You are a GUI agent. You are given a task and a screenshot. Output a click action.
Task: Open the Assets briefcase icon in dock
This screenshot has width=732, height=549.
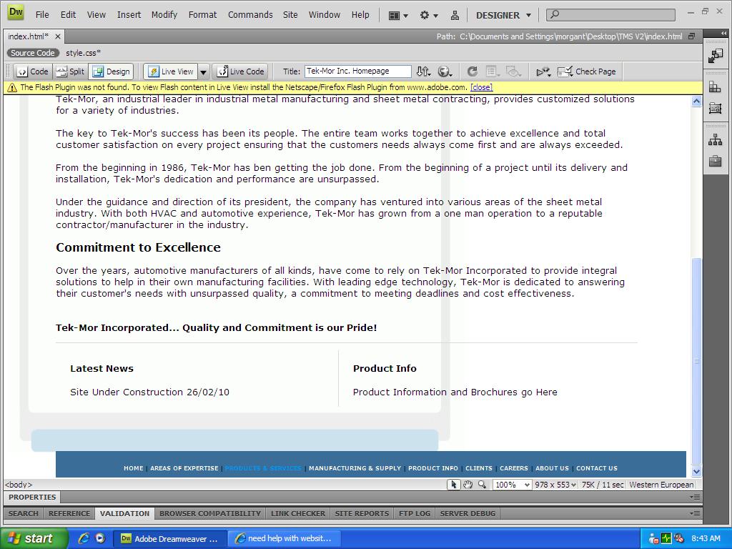click(715, 162)
